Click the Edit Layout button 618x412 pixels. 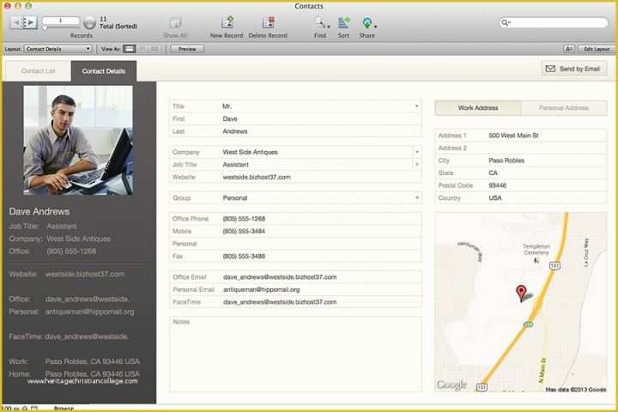(x=595, y=49)
